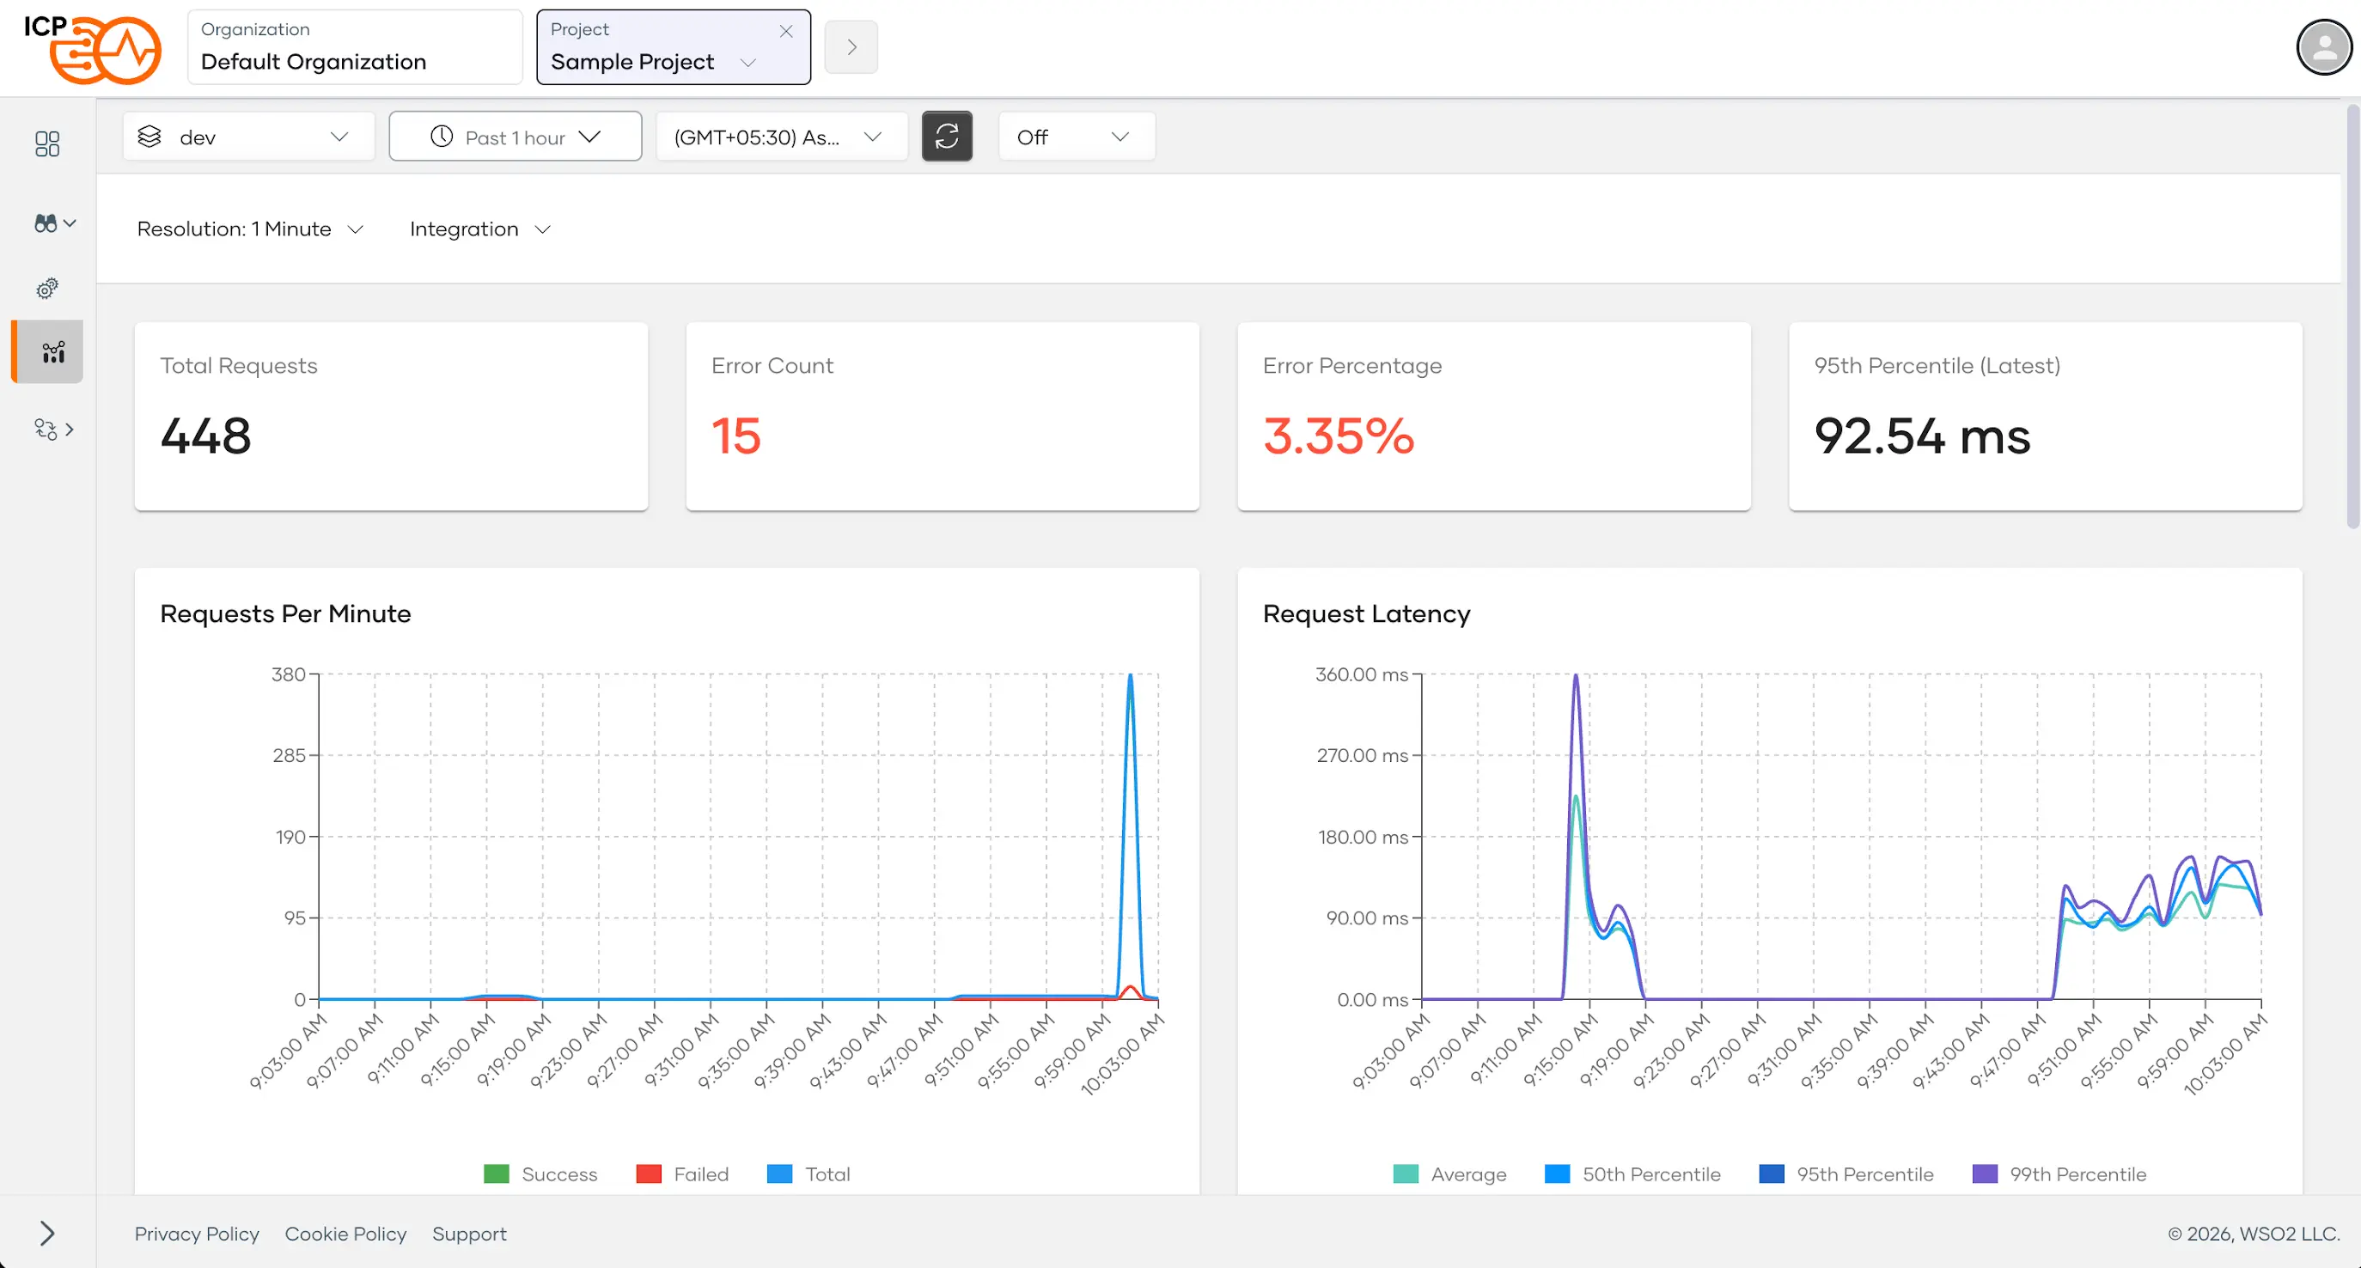Clear the Sample Project selection with X

(x=785, y=31)
